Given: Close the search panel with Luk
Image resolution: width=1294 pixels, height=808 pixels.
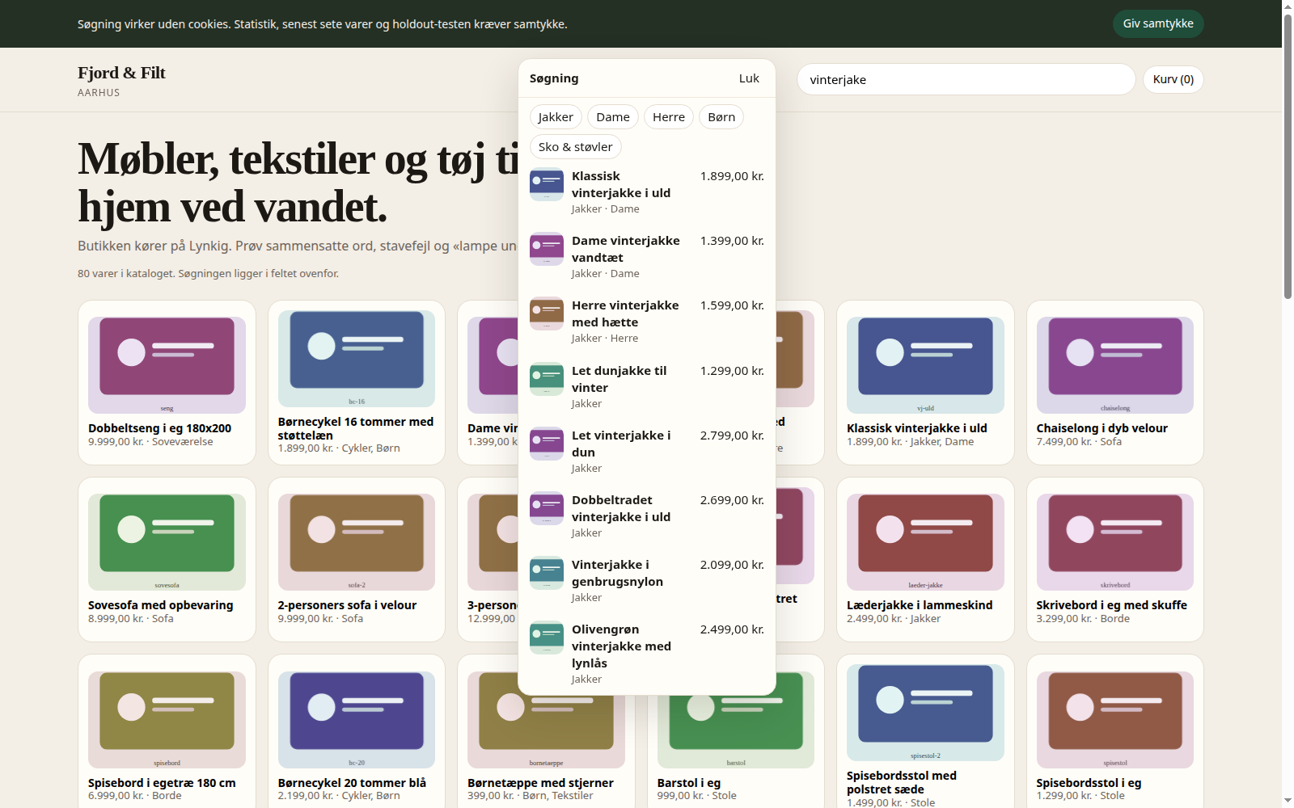Looking at the screenshot, I should pos(749,78).
